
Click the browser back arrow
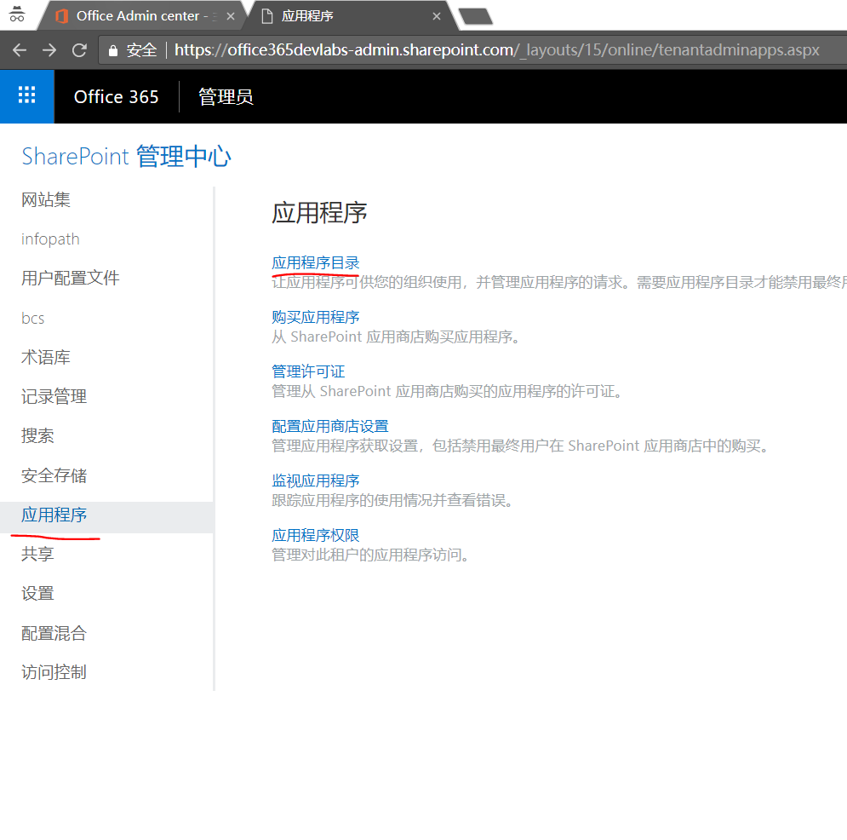click(19, 49)
